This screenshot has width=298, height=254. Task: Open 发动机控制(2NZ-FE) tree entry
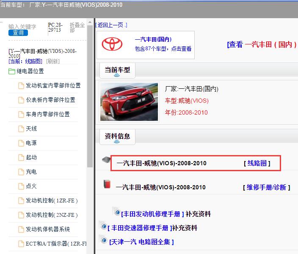(52, 215)
